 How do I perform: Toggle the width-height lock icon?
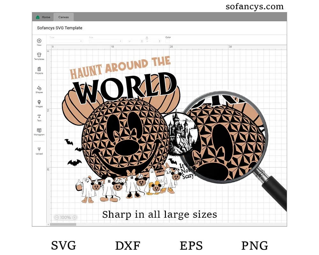click(x=147, y=38)
